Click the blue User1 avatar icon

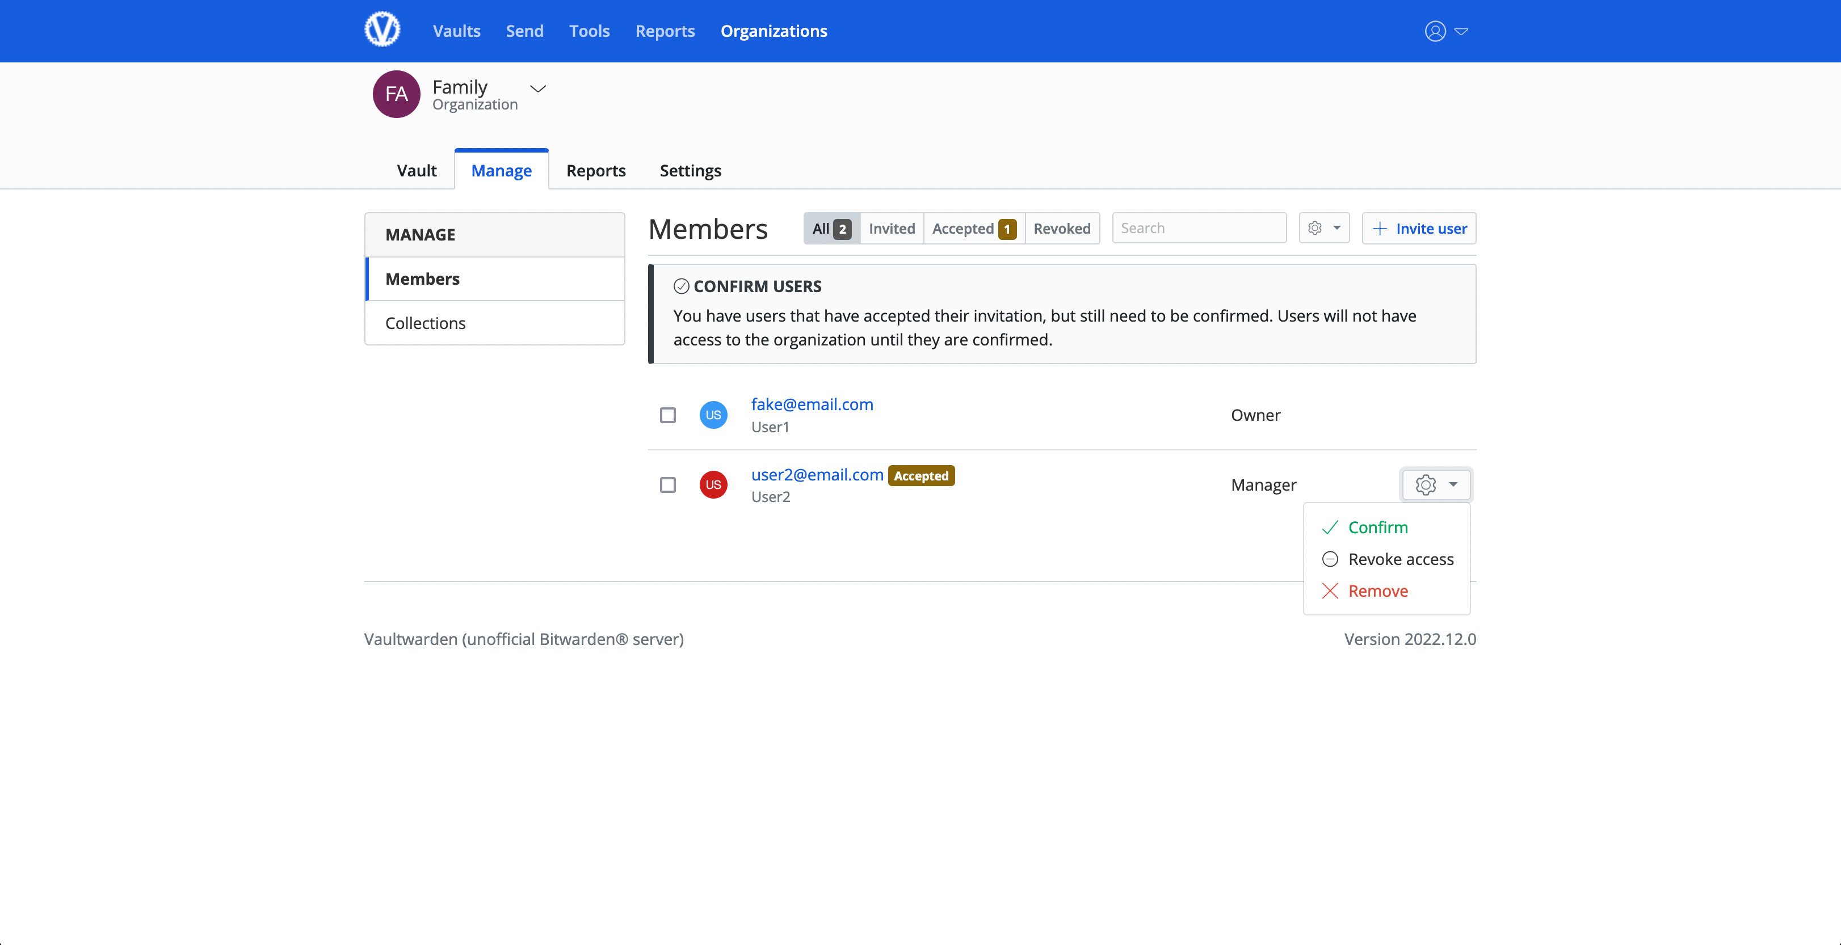713,415
